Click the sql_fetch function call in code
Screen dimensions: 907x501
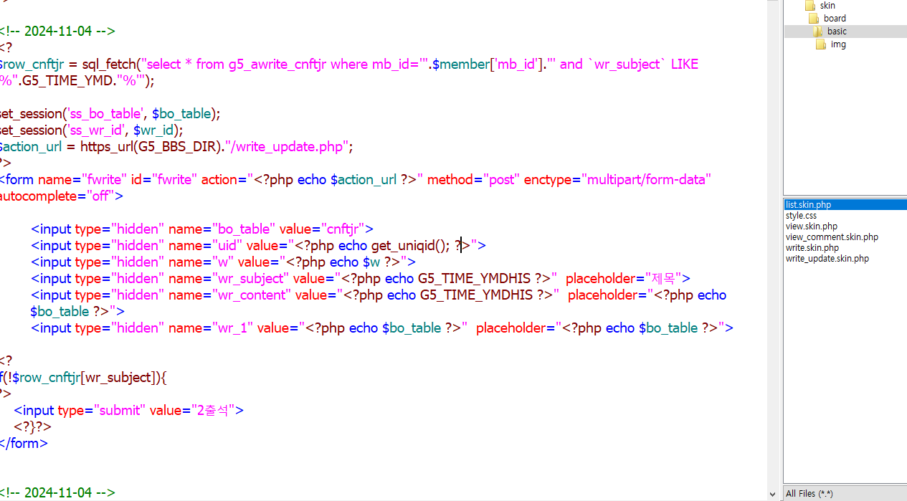(x=109, y=65)
